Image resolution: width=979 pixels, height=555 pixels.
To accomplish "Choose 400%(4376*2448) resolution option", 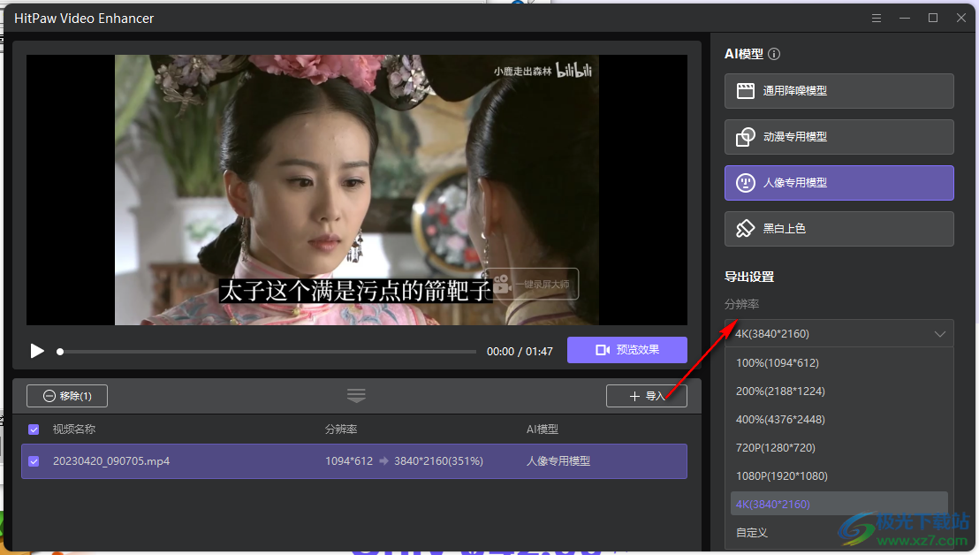I will point(839,420).
